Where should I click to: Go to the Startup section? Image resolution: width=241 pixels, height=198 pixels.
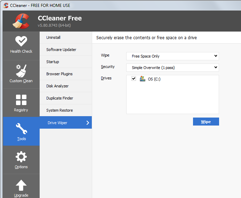[66, 62]
